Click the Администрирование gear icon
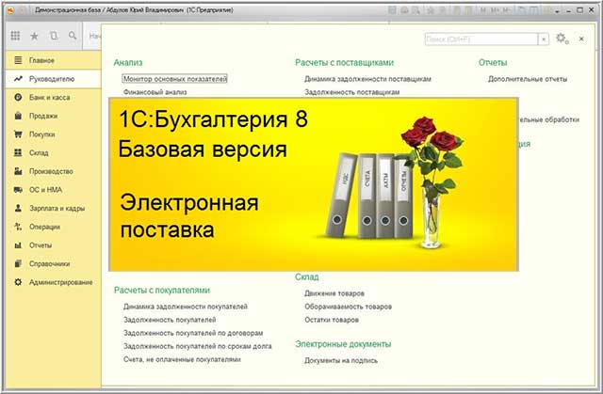 coord(18,282)
